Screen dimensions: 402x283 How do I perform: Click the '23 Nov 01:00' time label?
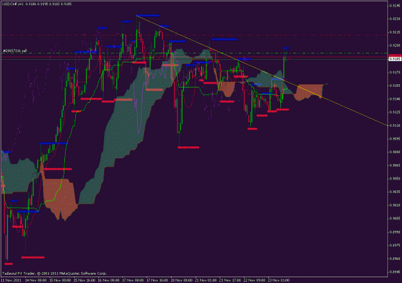[x=279, y=280]
